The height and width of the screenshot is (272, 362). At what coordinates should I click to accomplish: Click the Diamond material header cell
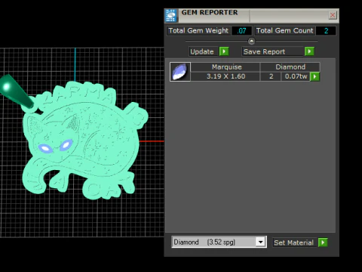point(290,67)
